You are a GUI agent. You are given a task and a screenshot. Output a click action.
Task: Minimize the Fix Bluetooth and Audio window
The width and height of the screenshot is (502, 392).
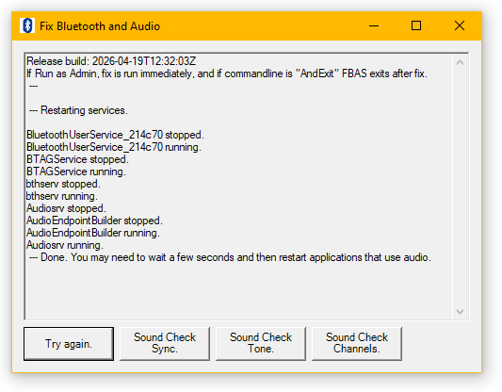[374, 25]
